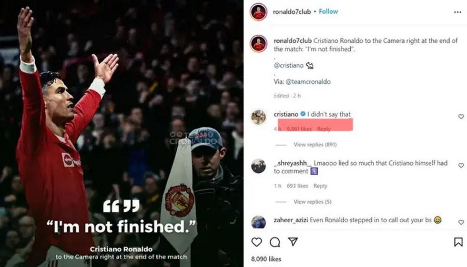Open zaheer_azizi commenter avatar

click(258, 222)
